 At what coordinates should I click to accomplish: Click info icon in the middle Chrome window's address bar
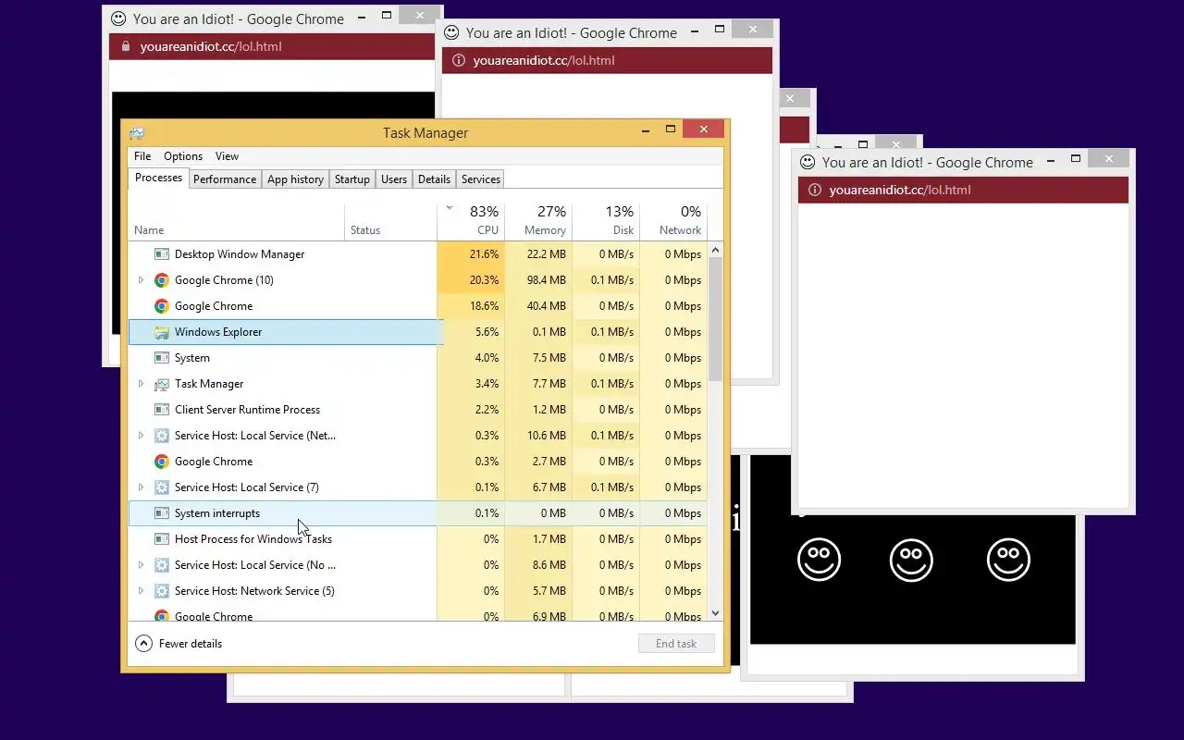[459, 60]
